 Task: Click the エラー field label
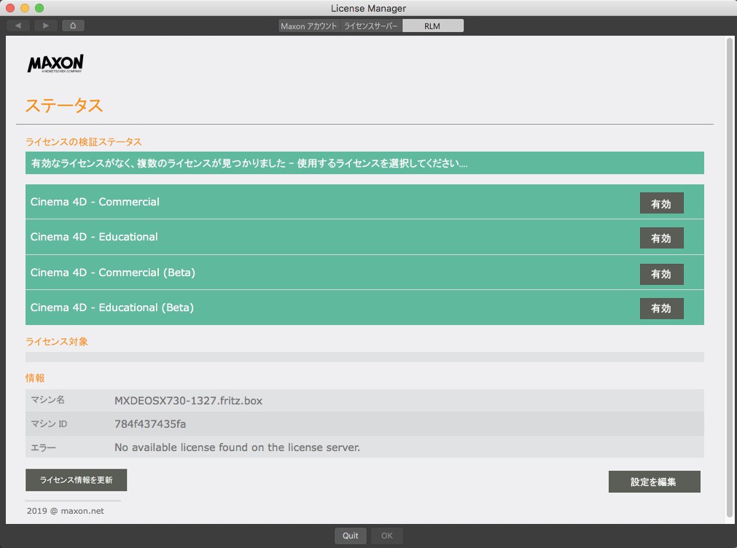[x=43, y=447]
